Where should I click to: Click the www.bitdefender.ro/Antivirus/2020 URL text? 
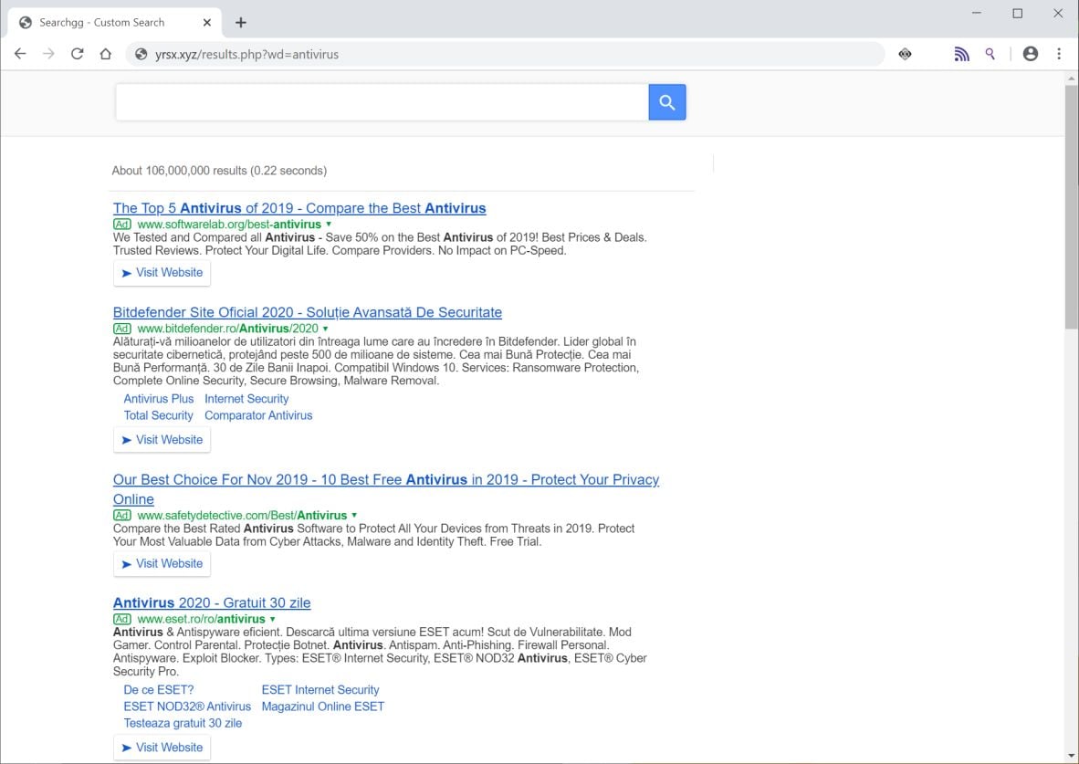[x=228, y=329]
